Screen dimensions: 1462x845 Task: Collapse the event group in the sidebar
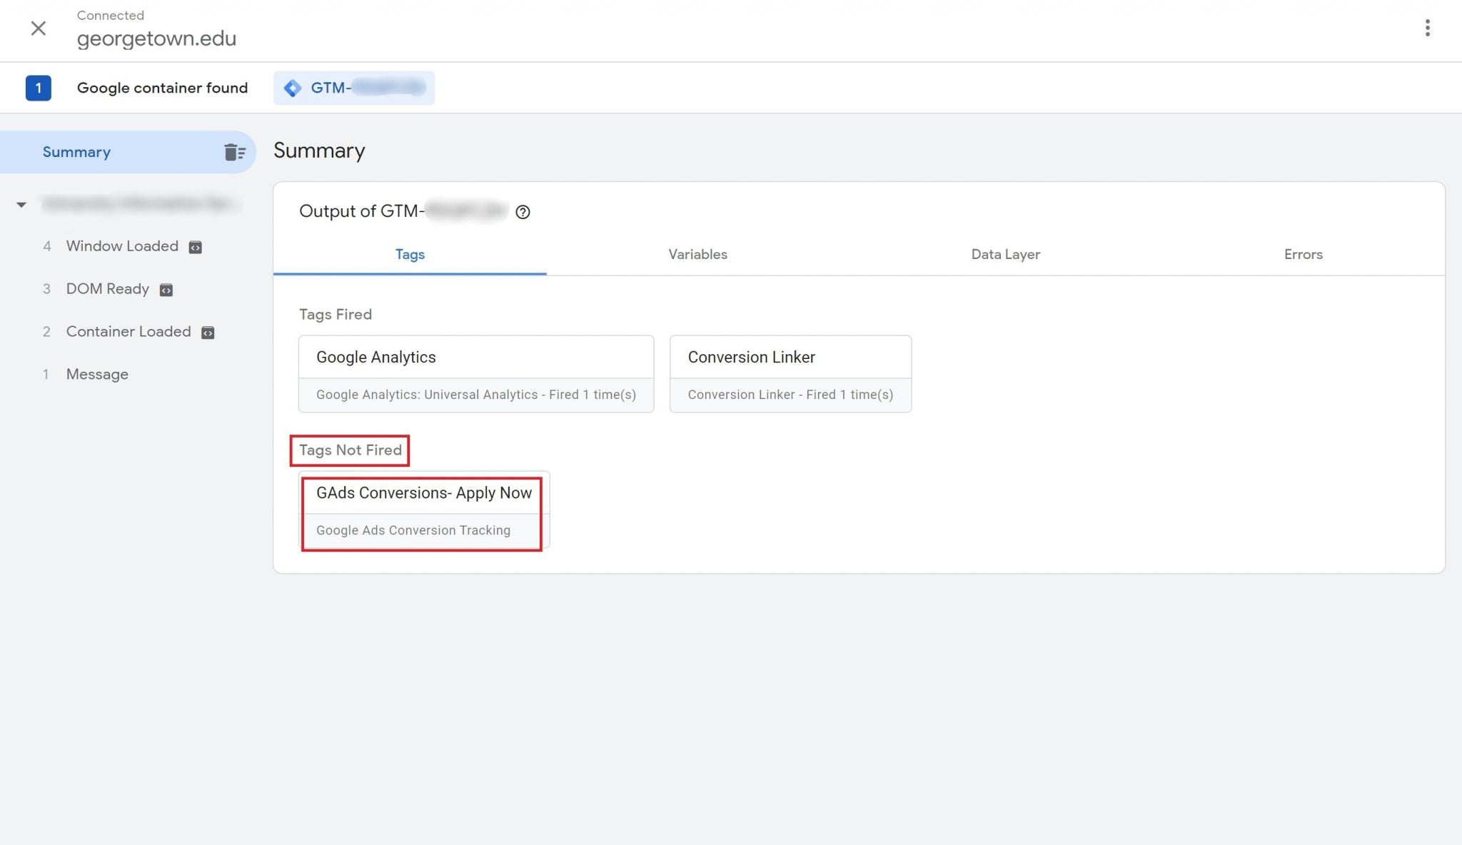[21, 204]
